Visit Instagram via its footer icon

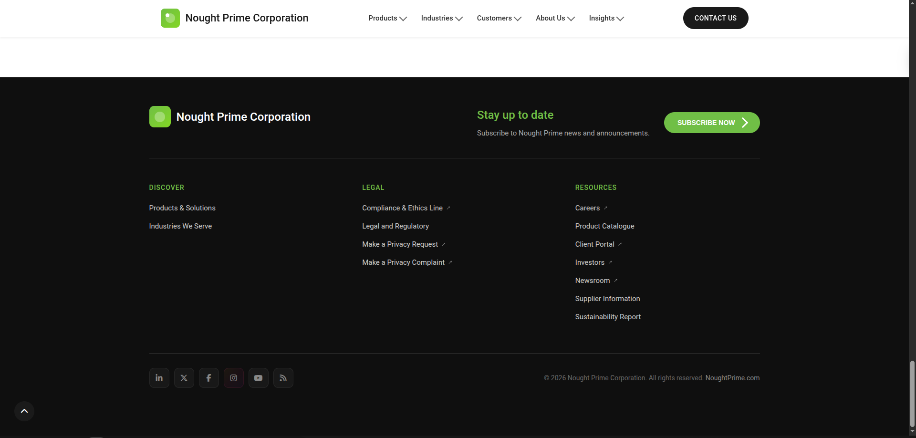[233, 377]
